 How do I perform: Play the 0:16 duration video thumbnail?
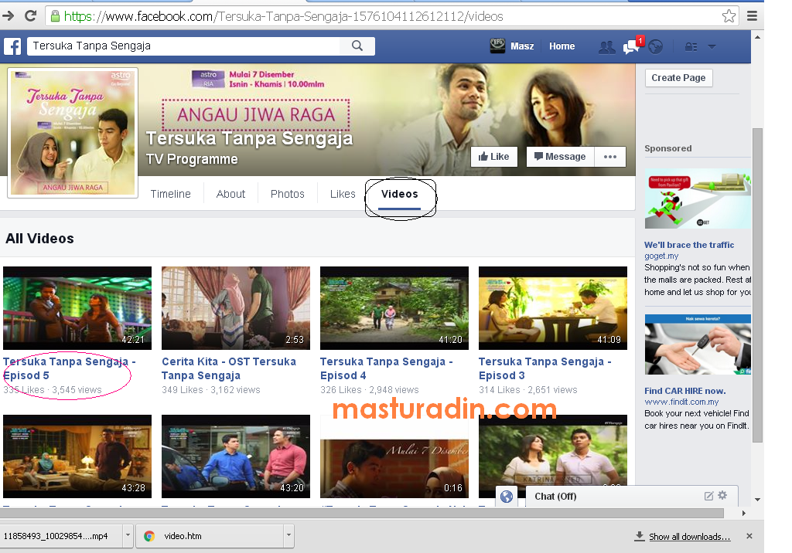394,456
